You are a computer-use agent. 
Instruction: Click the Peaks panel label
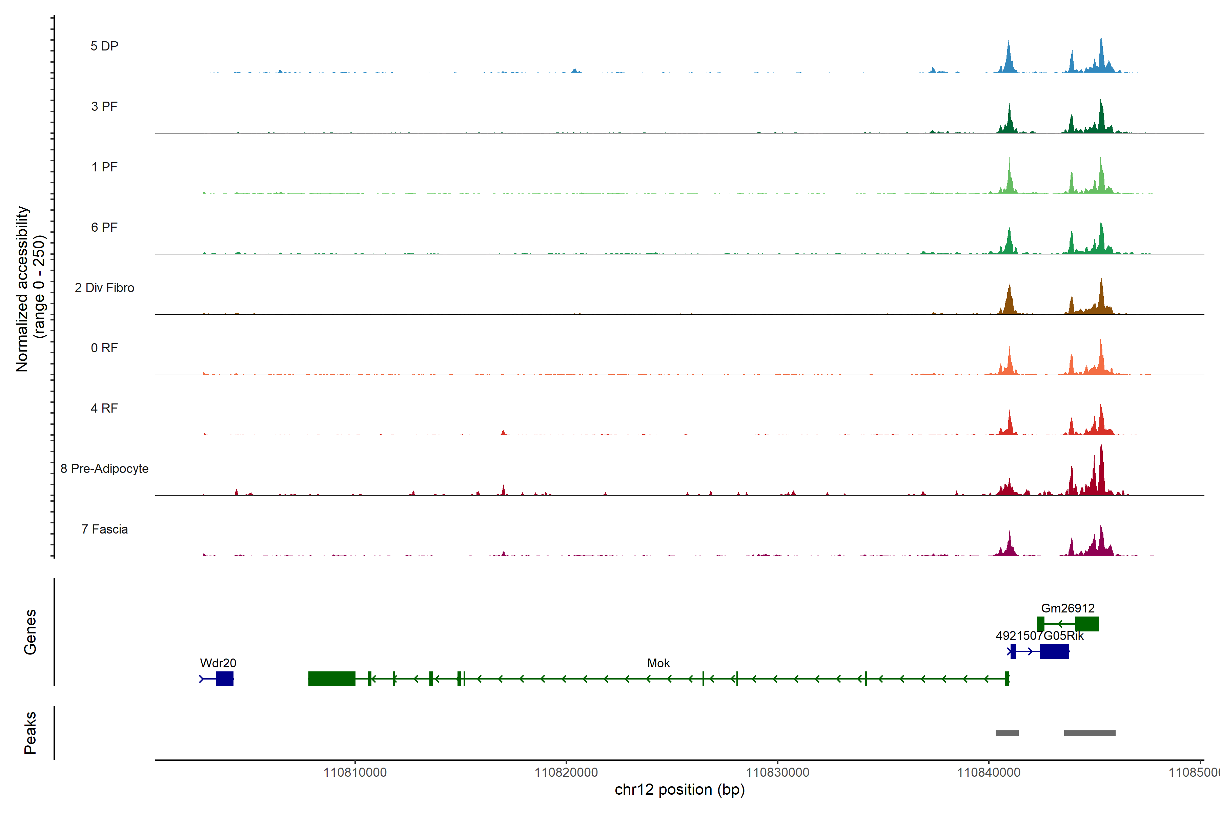30,733
